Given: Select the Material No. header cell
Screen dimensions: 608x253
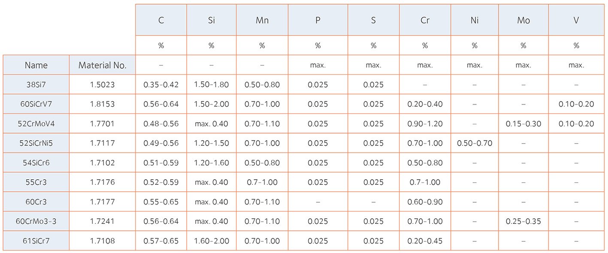Looking at the screenshot, I should (102, 65).
